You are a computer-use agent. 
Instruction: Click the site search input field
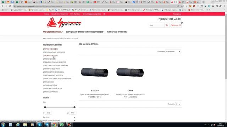[157, 25]
